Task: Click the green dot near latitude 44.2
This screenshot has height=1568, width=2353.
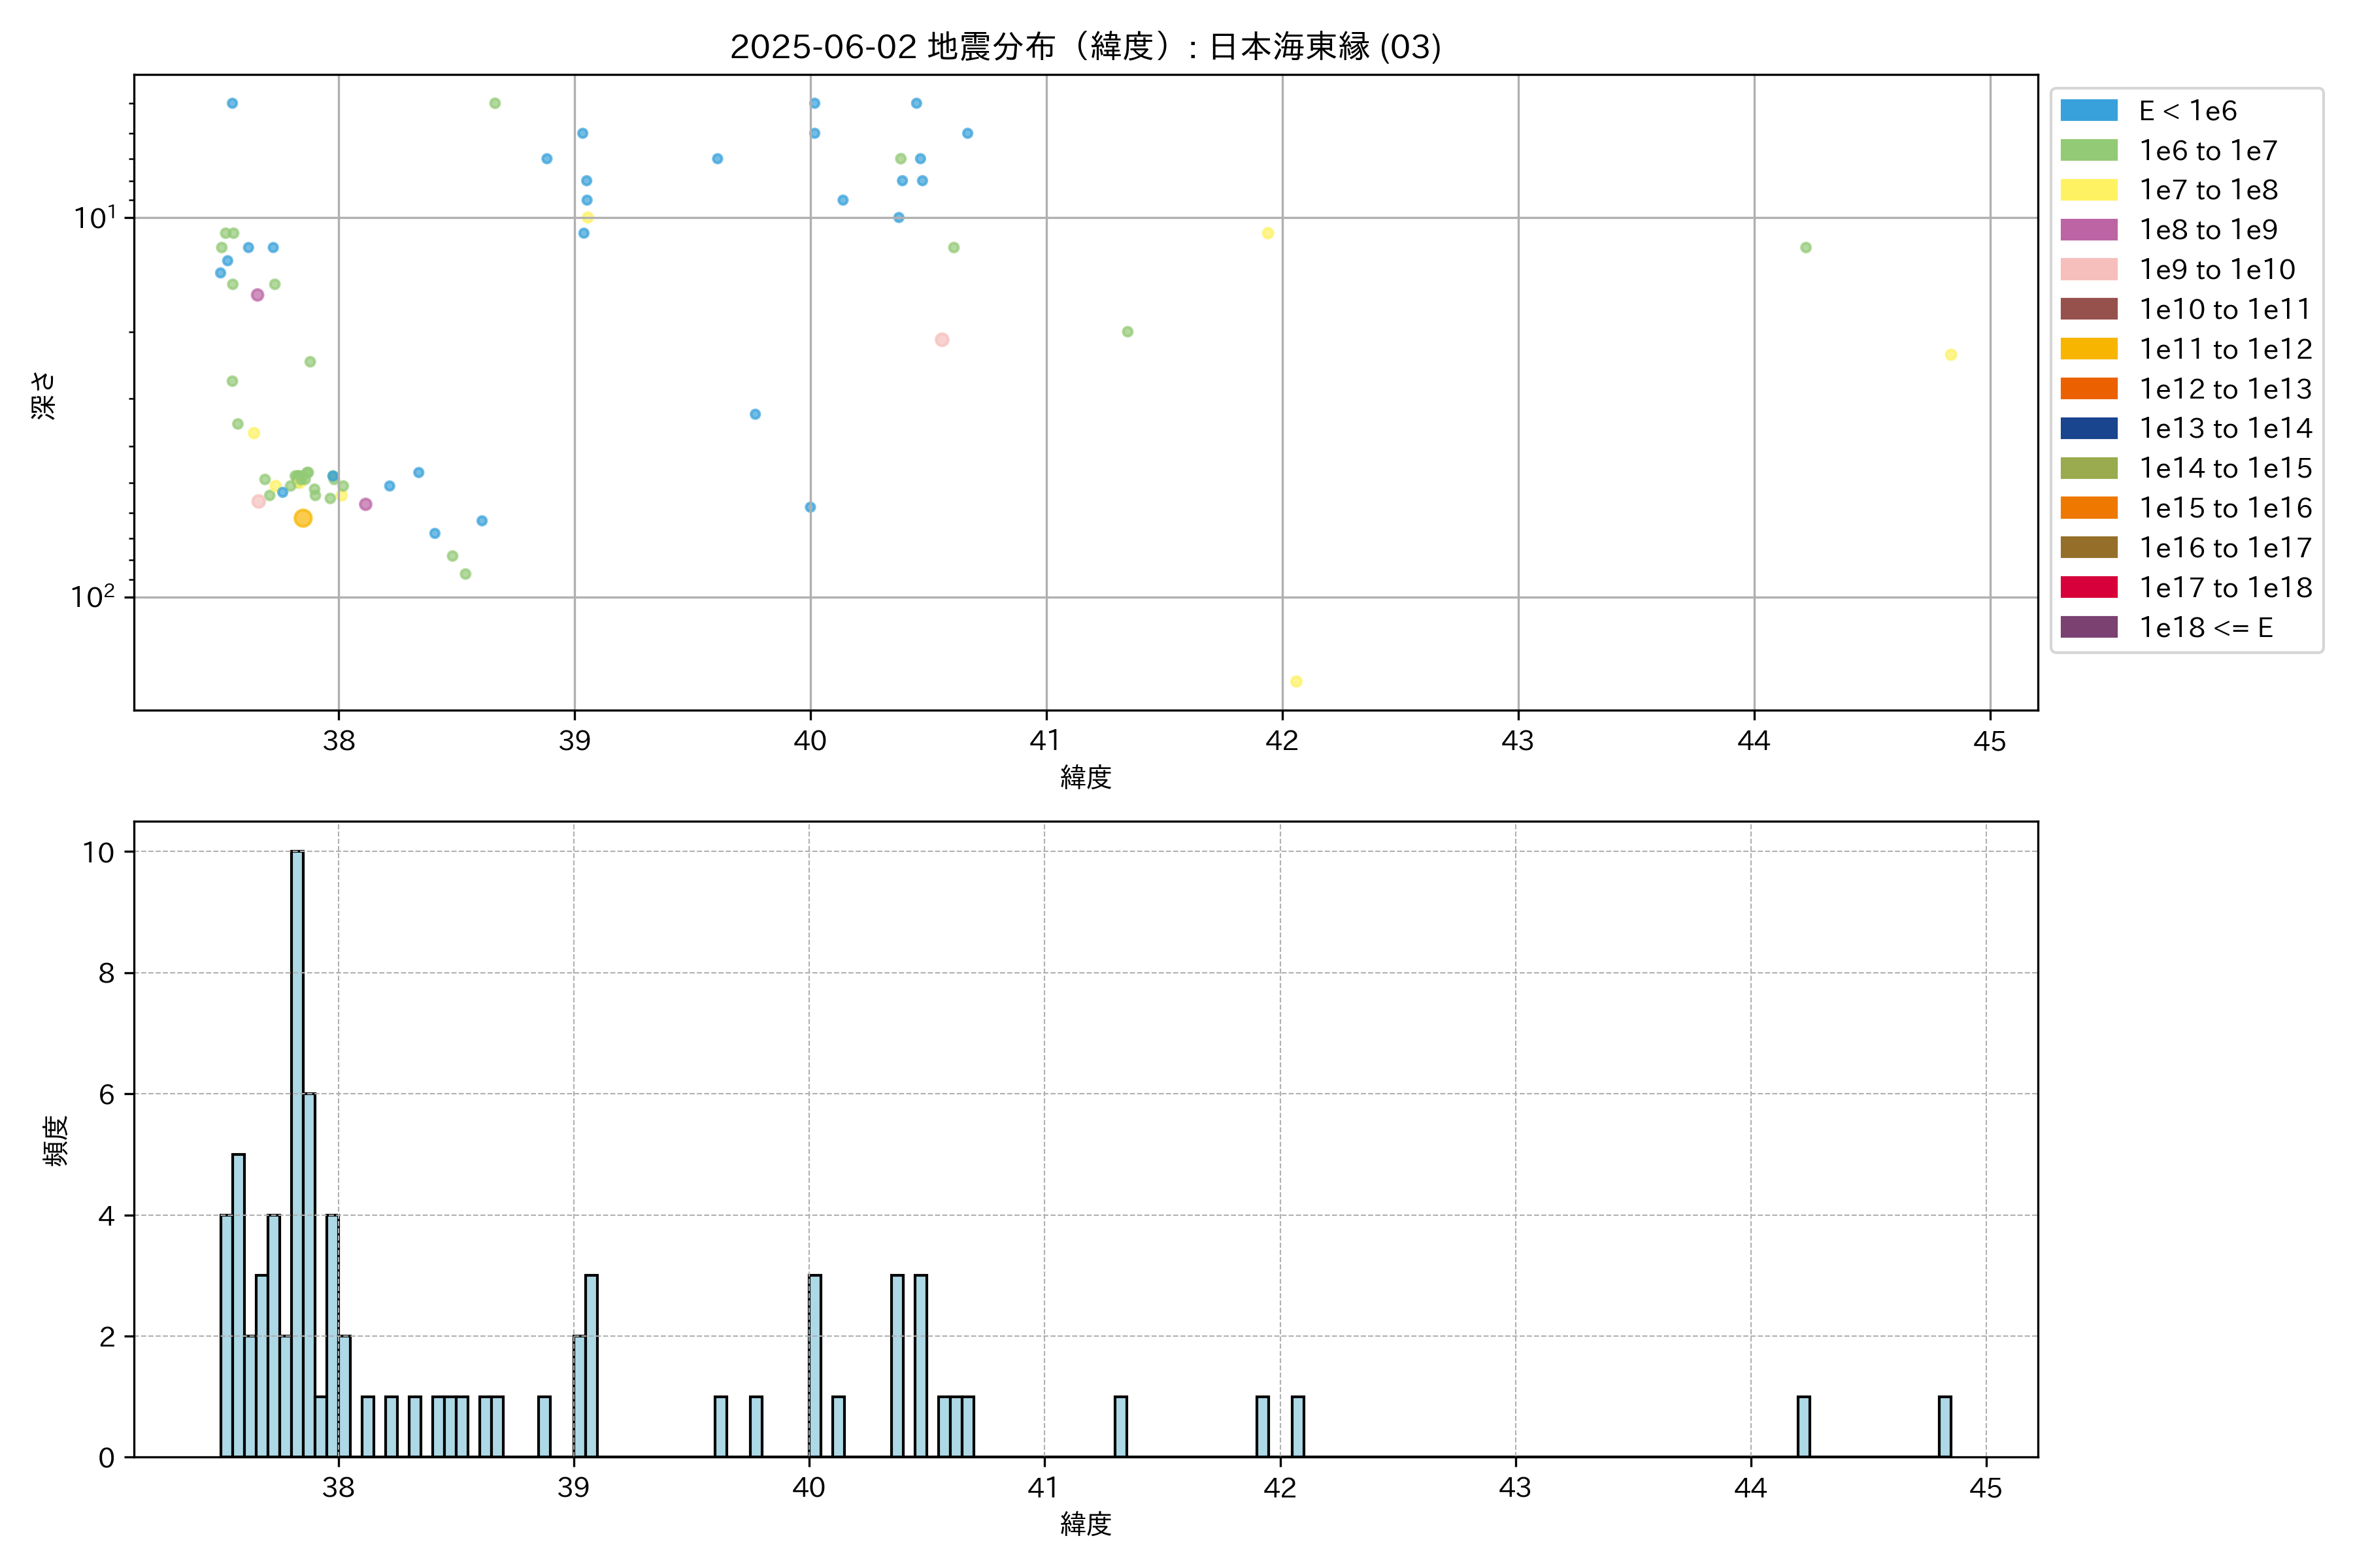Action: pyautogui.click(x=1805, y=247)
